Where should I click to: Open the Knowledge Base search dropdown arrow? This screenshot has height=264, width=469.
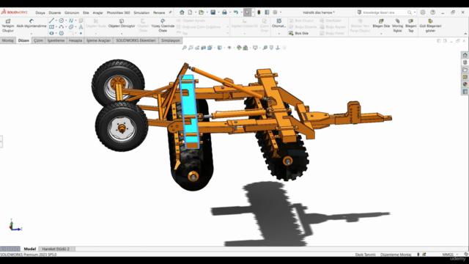pyautogui.click(x=415, y=12)
